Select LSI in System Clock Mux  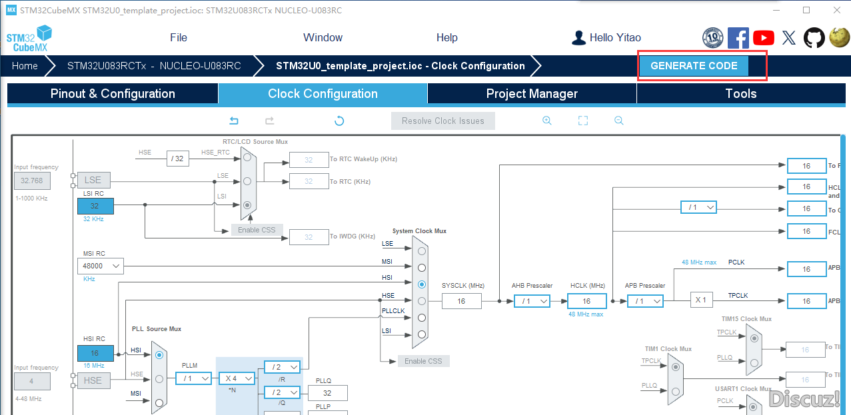click(421, 334)
